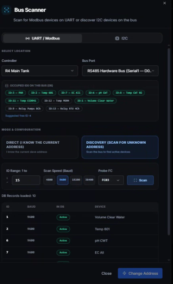Switch to the I2C tab

tap(122, 38)
